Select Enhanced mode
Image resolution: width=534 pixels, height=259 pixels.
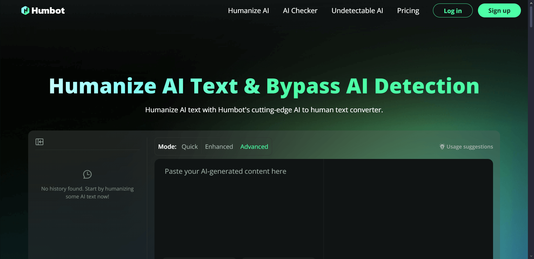pos(219,147)
